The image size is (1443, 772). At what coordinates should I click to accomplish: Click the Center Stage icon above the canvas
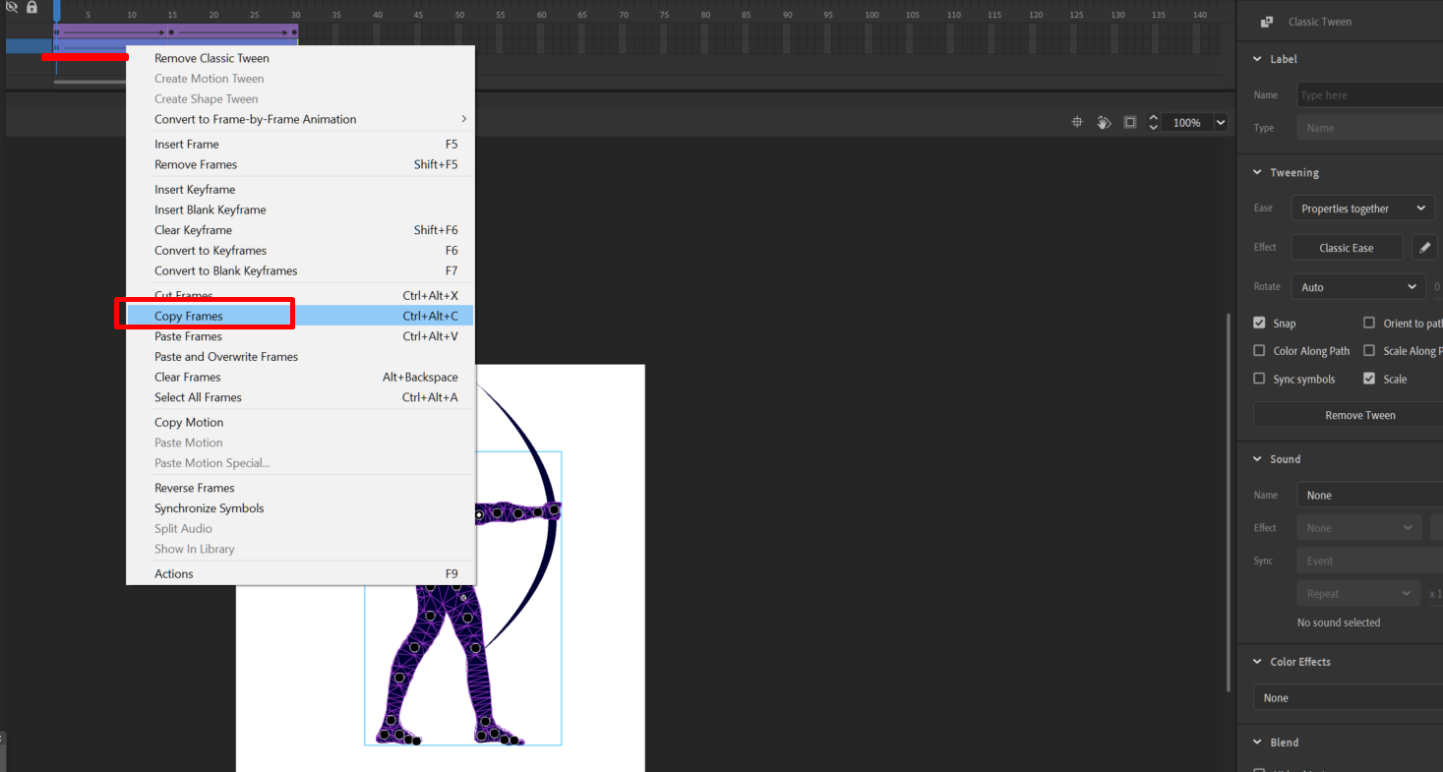click(1077, 122)
